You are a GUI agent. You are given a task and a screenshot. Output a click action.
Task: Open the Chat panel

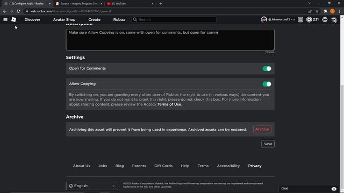[310, 188]
